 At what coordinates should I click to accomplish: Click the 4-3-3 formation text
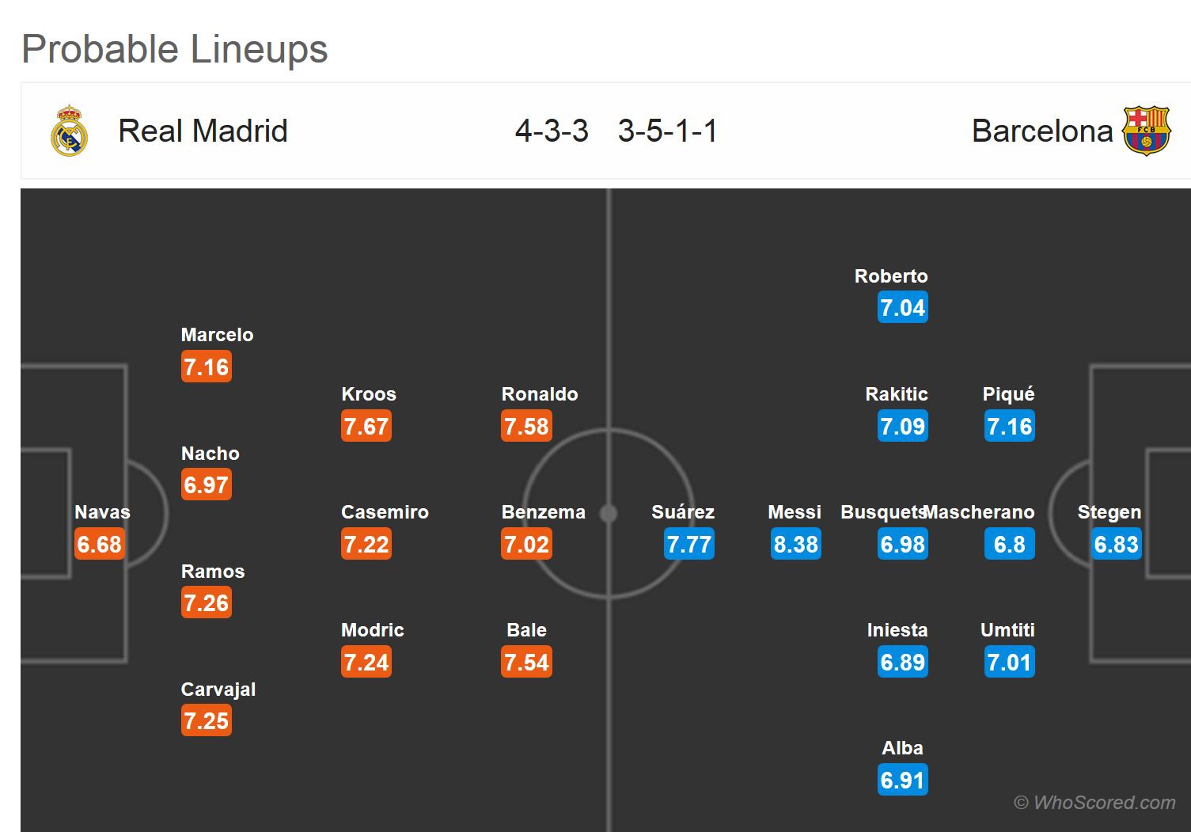pos(552,131)
